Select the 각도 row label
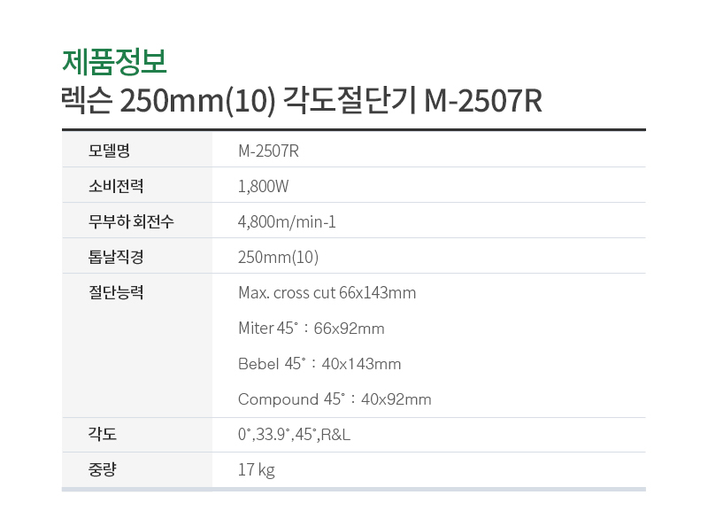Viewport: 708px width, 526px height. (x=102, y=434)
